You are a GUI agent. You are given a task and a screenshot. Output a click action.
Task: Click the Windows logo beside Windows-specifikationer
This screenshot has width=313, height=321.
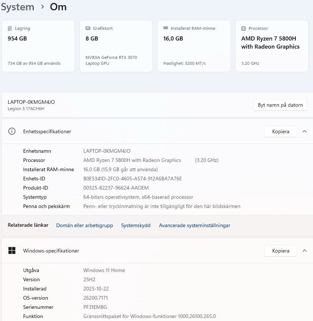[x=12, y=251]
